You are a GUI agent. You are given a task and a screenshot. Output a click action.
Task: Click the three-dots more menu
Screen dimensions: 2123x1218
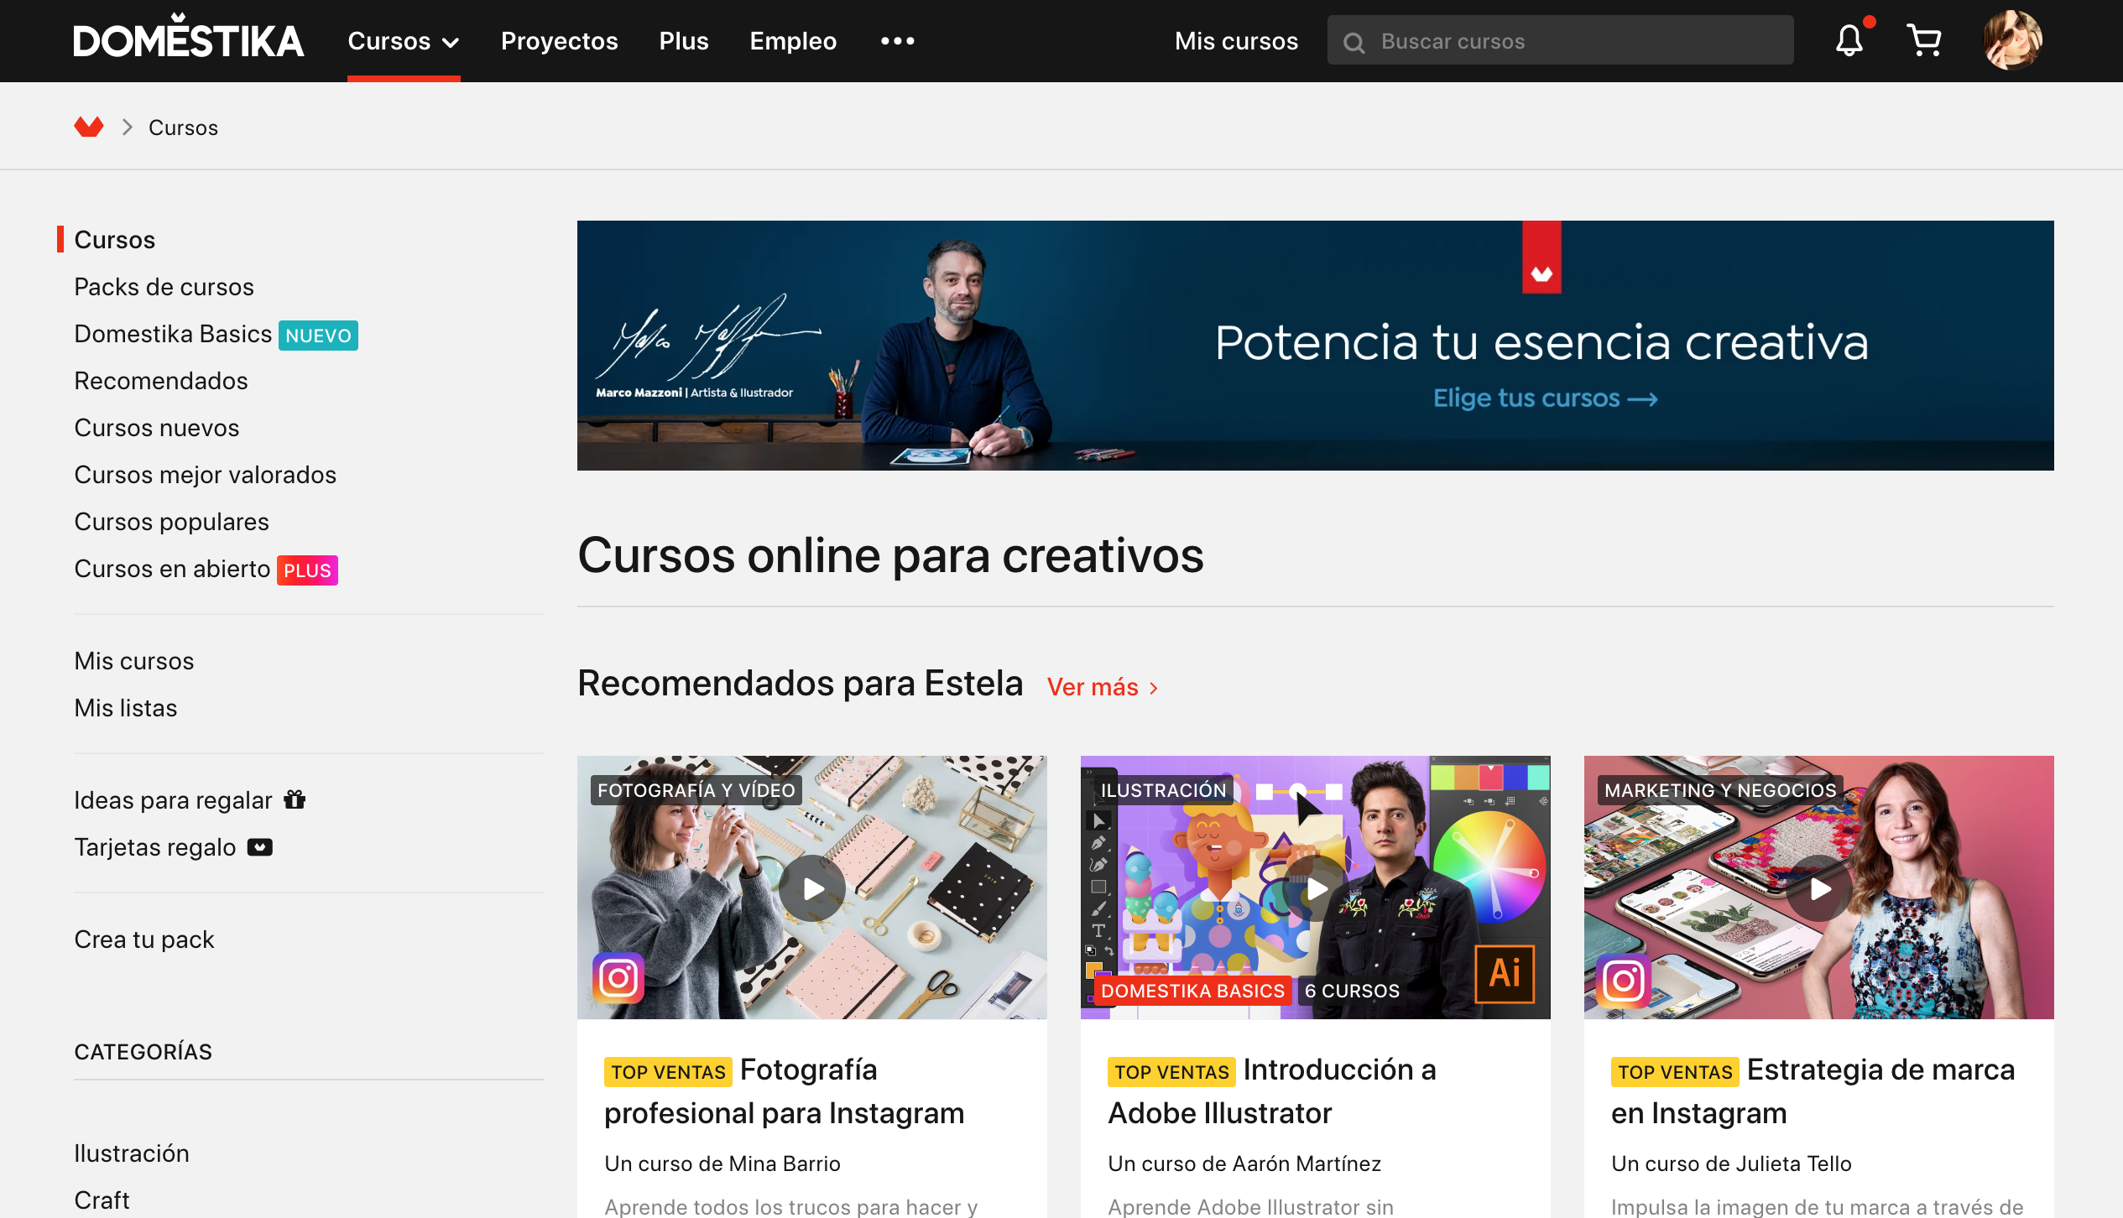897,40
